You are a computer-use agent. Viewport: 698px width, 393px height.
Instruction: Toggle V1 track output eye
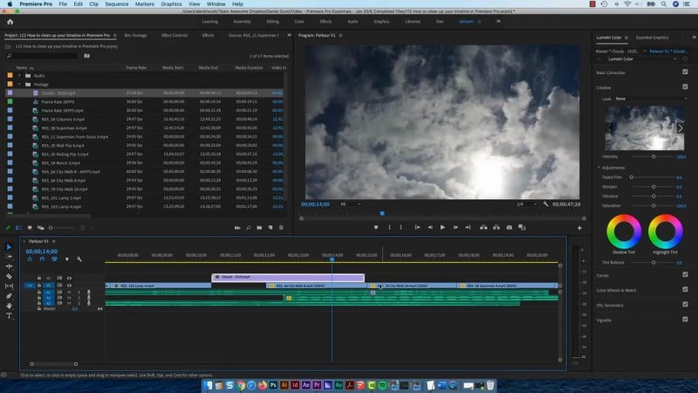69,286
